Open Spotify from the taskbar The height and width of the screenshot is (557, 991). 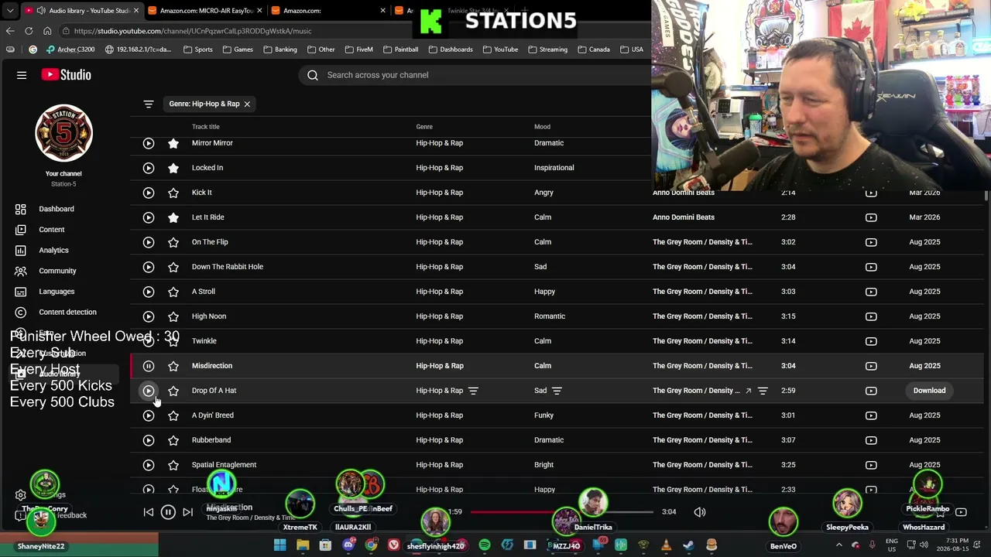click(x=485, y=545)
